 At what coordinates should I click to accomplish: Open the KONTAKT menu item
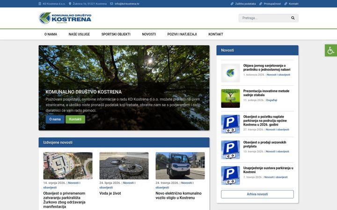[216, 34]
